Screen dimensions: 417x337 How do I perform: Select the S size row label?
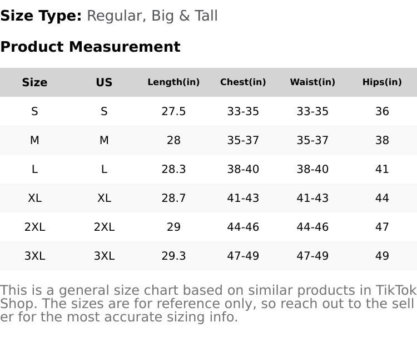34,111
